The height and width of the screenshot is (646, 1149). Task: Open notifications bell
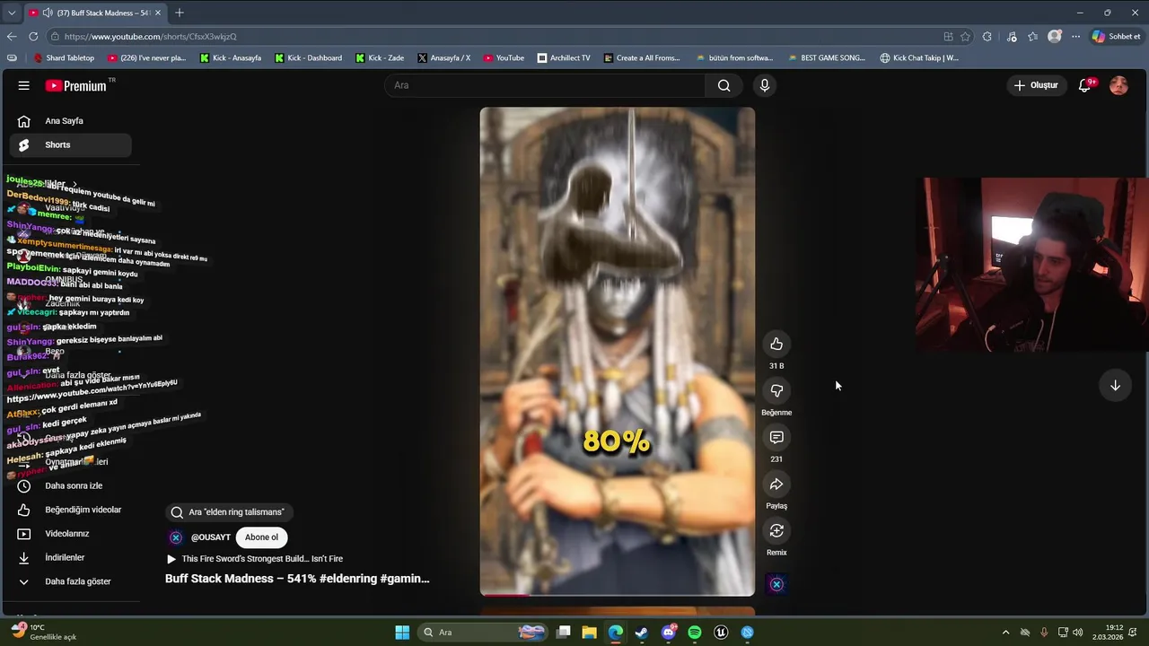(x=1085, y=85)
